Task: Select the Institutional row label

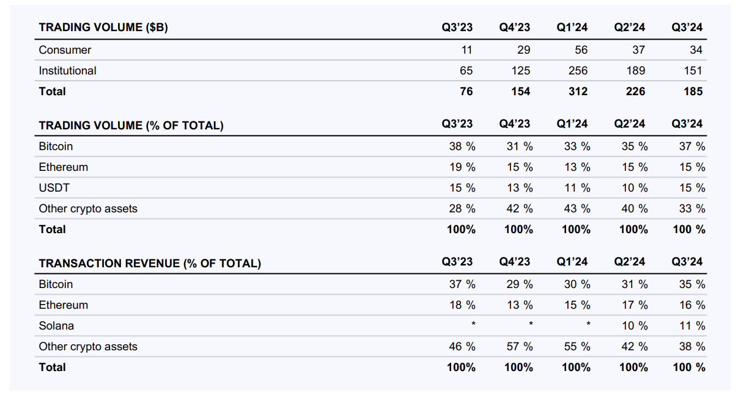Action: 67,71
